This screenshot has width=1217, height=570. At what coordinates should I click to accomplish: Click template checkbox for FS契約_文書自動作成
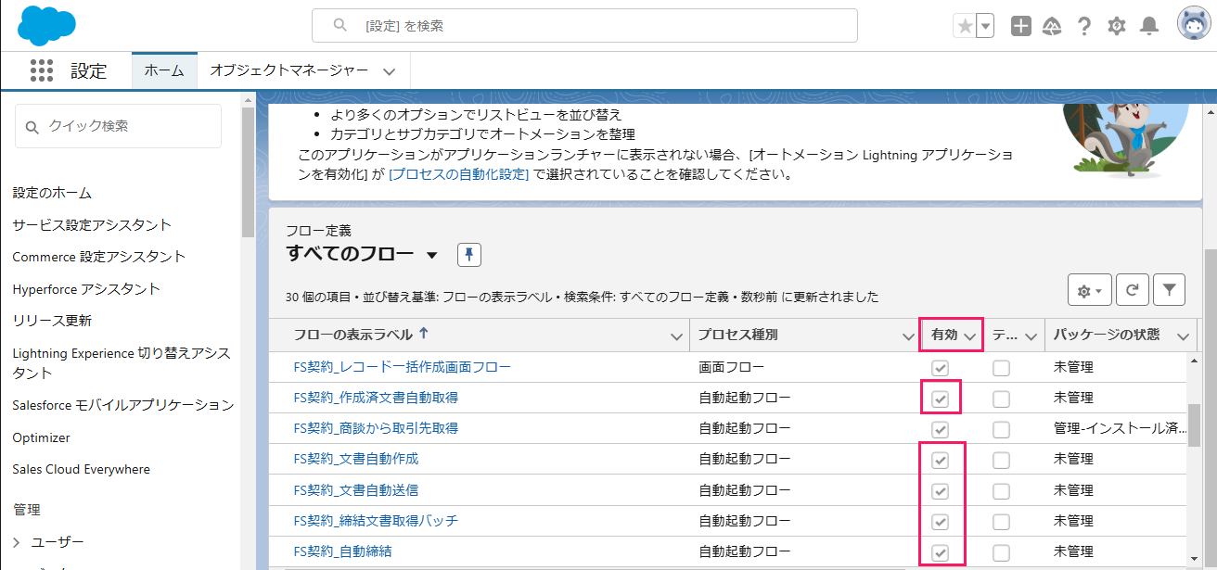click(1001, 460)
